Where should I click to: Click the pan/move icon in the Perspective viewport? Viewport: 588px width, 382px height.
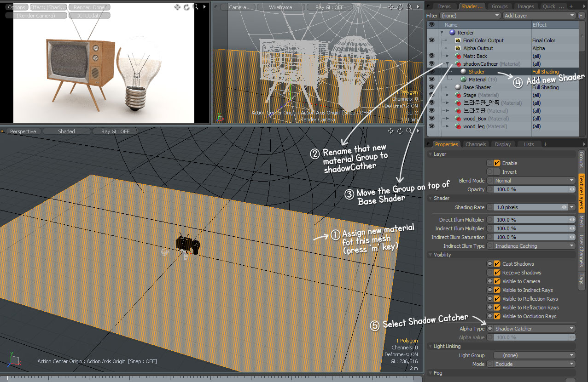point(390,131)
